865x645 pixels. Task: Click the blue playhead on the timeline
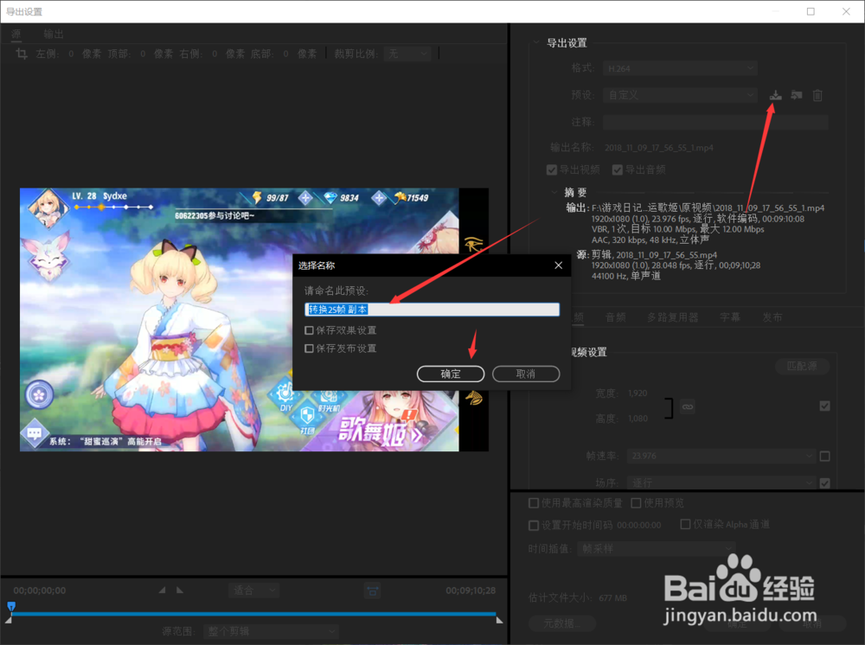point(11,606)
